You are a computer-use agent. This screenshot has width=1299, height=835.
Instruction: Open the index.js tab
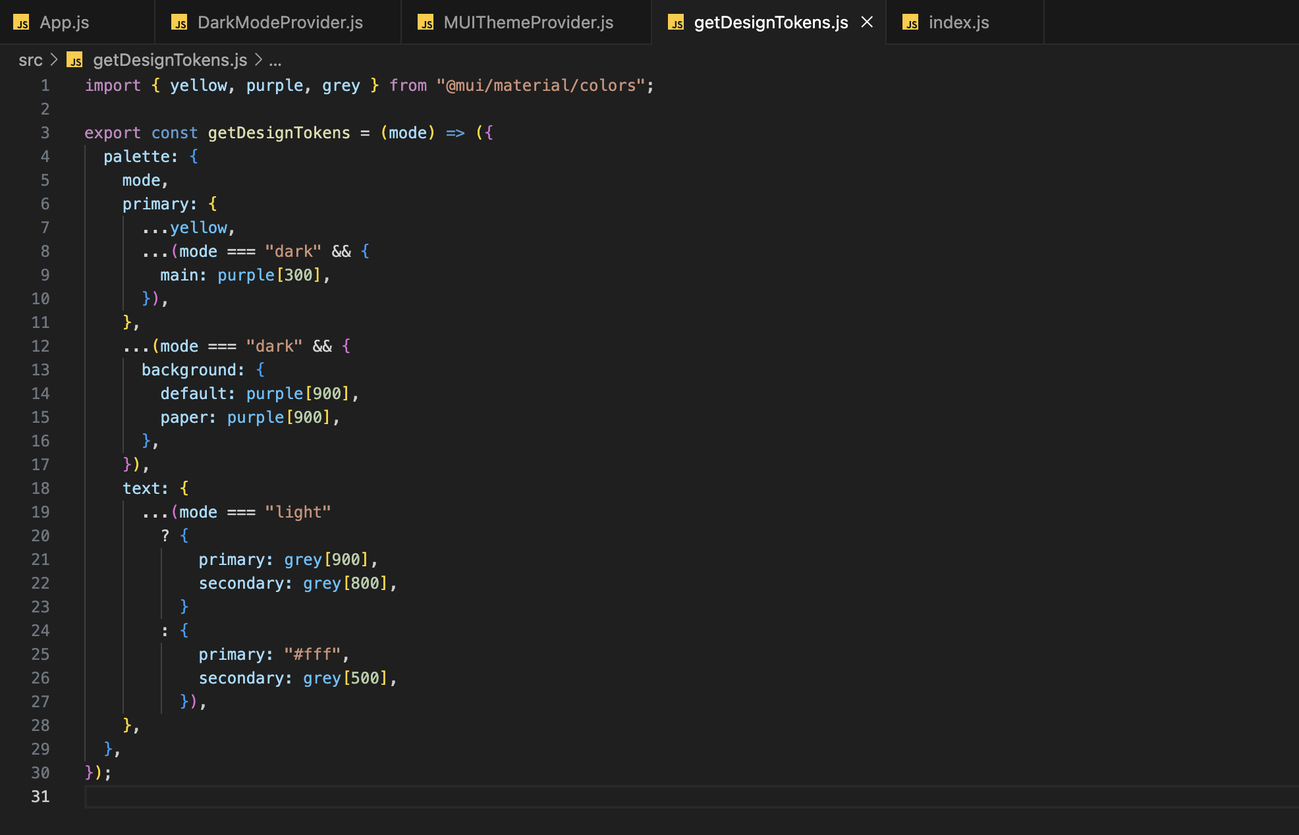click(x=958, y=22)
